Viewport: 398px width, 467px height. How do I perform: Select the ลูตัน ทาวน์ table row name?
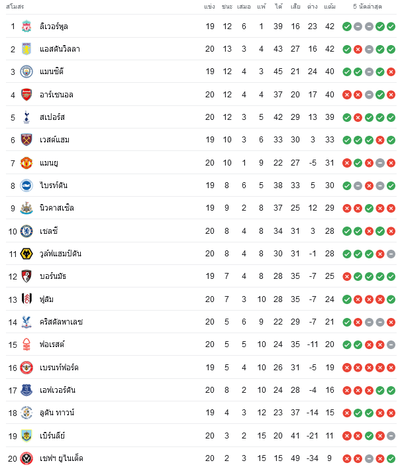pyautogui.click(x=57, y=413)
